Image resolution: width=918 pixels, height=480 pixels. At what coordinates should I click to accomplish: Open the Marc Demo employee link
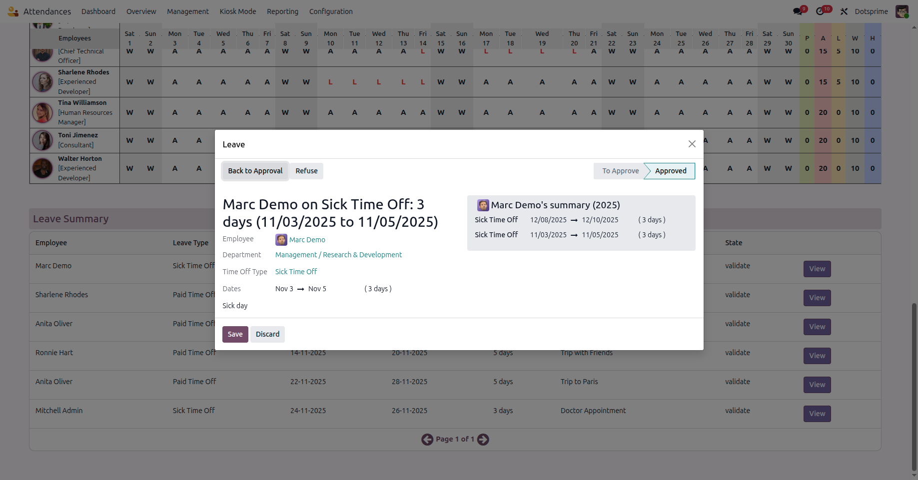307,240
